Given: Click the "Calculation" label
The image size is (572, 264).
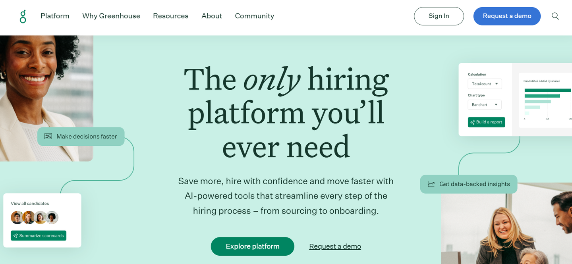Looking at the screenshot, I should (477, 75).
